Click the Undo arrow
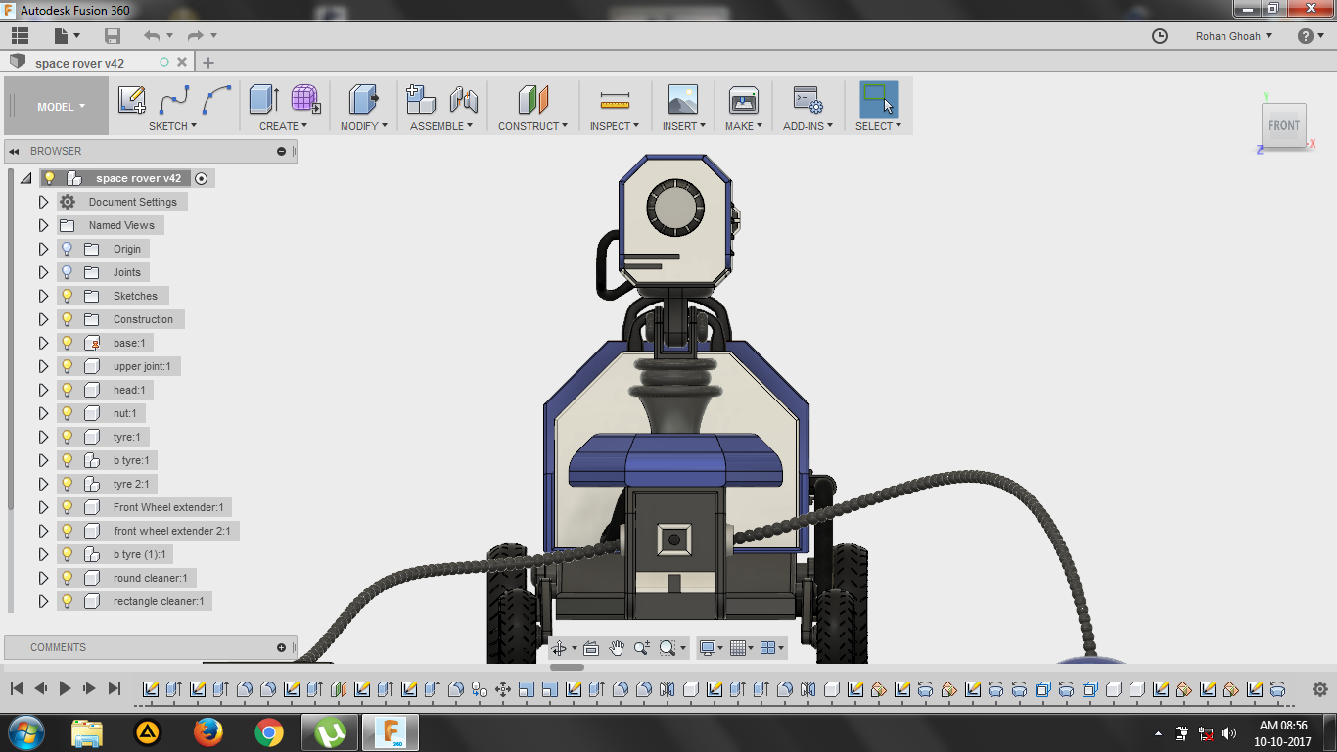 point(151,36)
